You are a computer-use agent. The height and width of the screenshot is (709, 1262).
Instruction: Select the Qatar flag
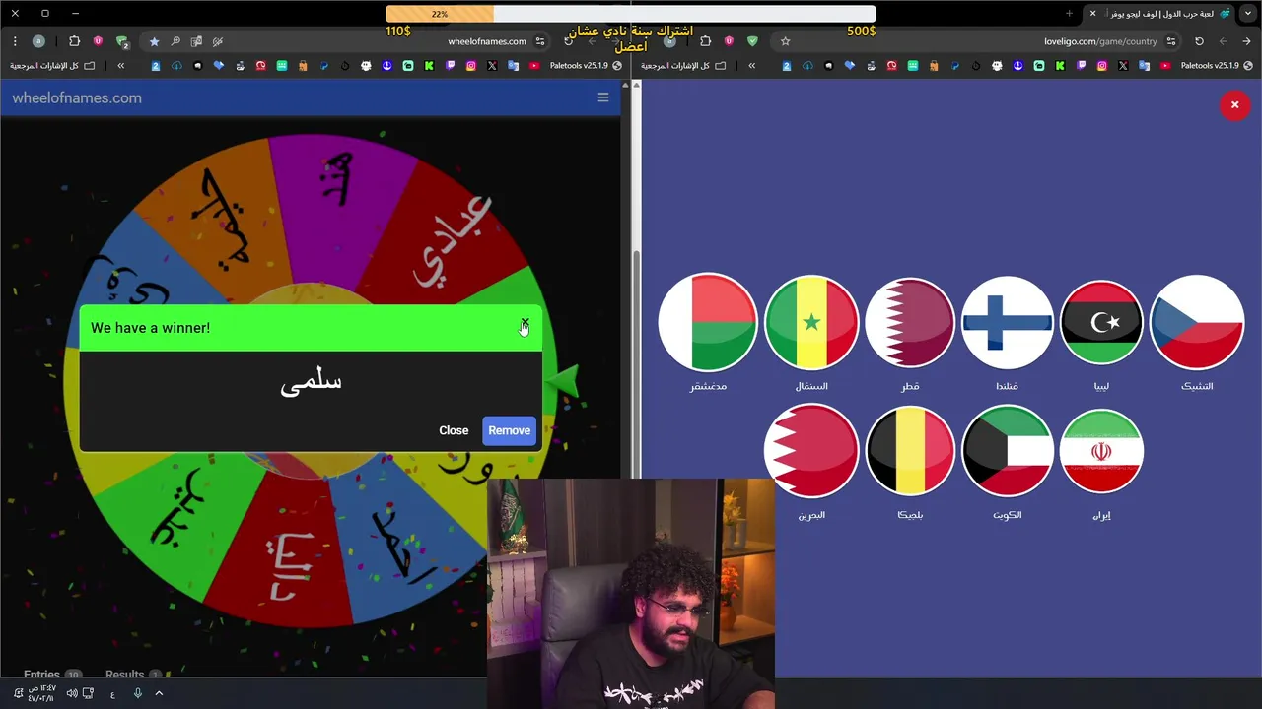(x=910, y=322)
